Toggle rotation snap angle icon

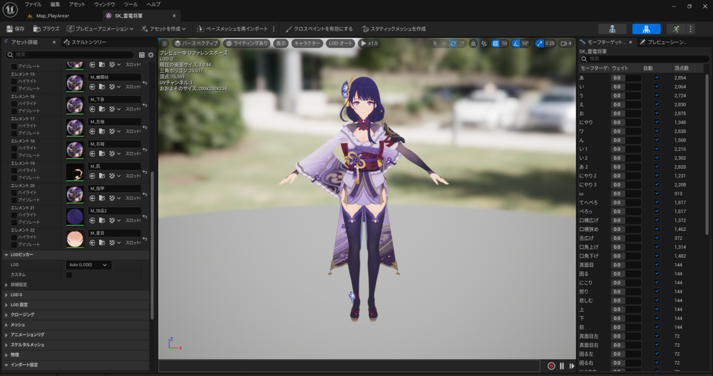coord(516,43)
